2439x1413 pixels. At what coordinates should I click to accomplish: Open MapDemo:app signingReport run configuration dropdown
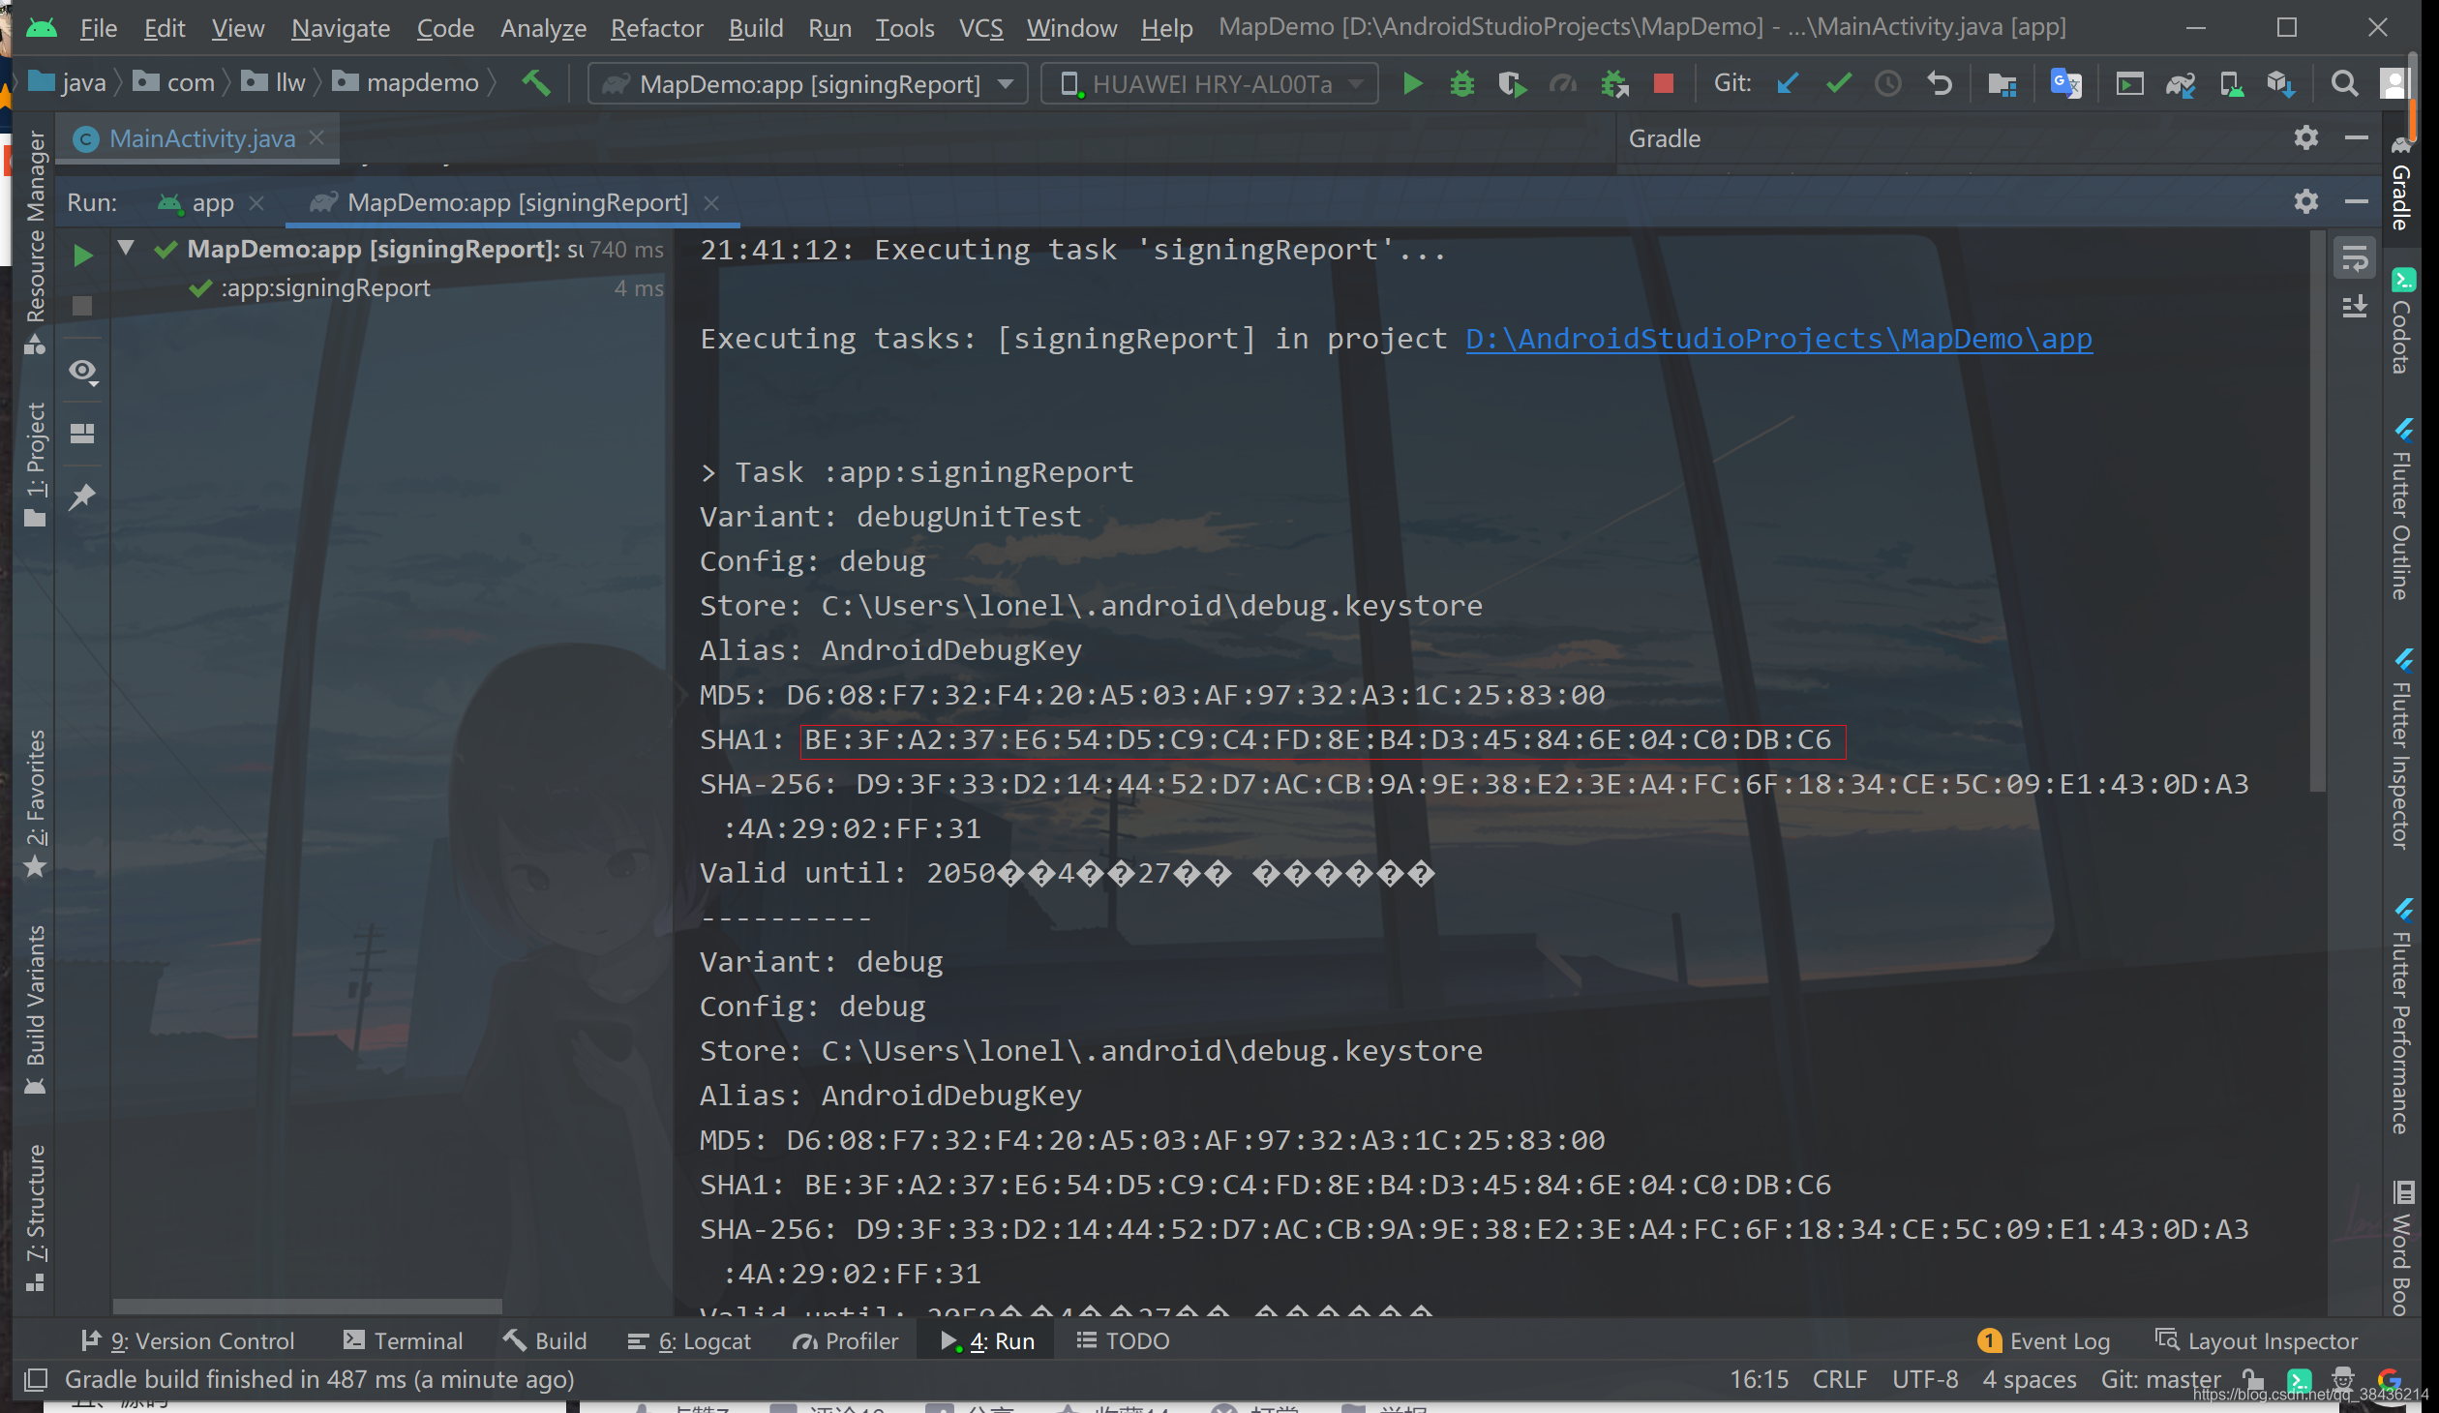807,84
